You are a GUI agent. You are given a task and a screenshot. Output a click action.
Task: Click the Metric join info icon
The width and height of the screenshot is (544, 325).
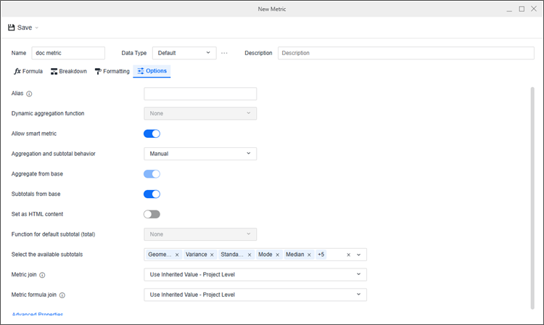coord(42,275)
